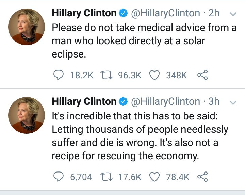Image resolution: width=245 pixels, height=196 pixels.
Task: Share the solar eclipse tweet
Action: tap(202, 75)
